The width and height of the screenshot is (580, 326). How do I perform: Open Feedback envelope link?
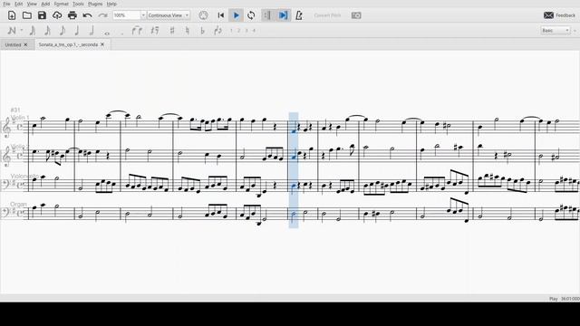[x=559, y=15]
